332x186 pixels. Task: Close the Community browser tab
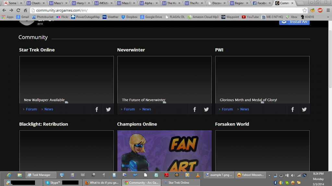292,3
